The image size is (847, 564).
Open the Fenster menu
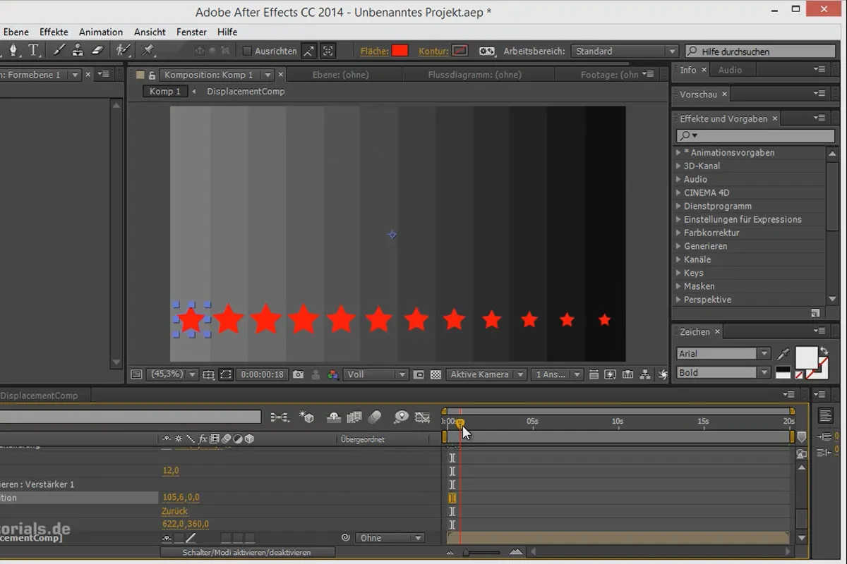point(191,32)
